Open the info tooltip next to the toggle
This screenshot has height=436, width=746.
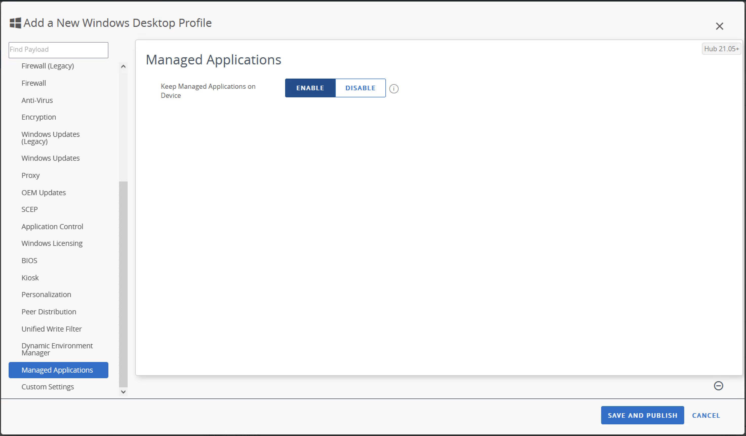point(394,88)
